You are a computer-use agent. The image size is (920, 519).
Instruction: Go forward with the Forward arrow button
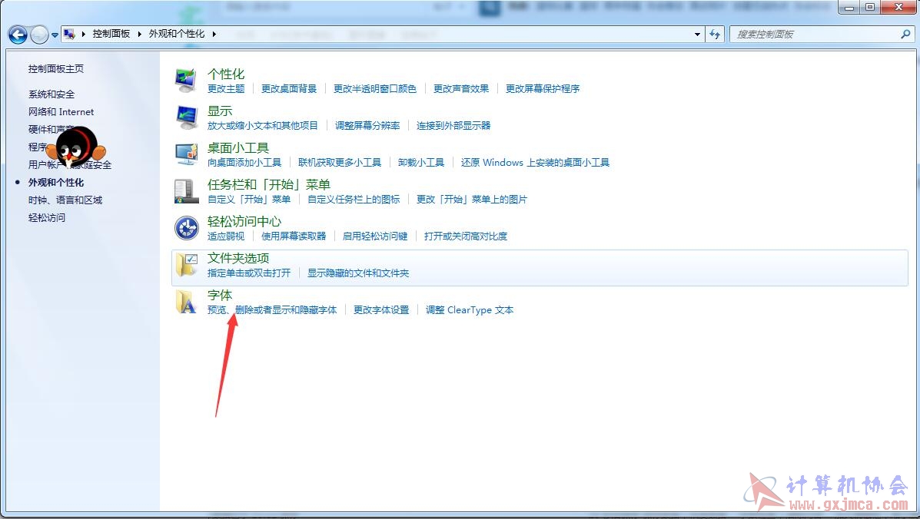pyautogui.click(x=39, y=35)
